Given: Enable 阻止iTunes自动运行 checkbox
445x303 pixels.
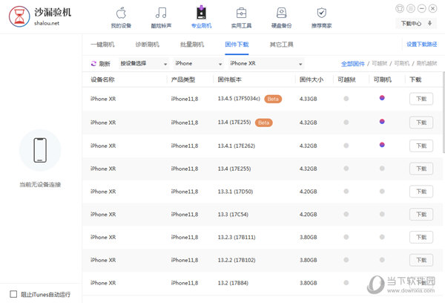Looking at the screenshot, I should coord(13,294).
